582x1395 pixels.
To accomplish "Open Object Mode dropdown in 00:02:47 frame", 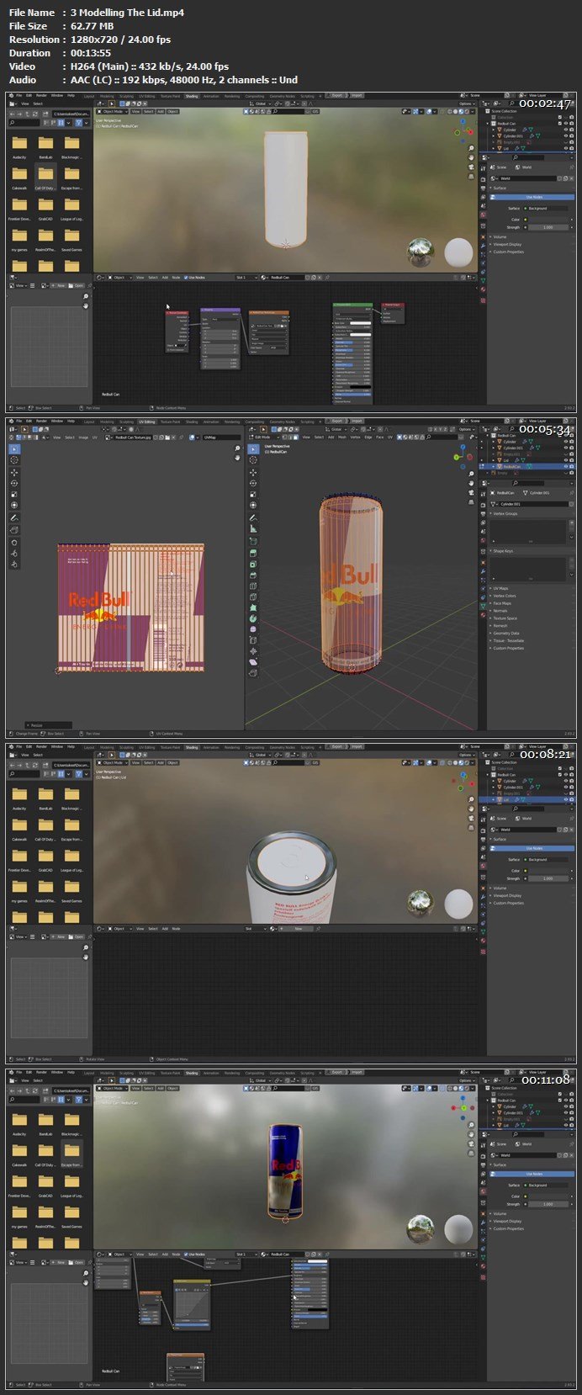I will [x=112, y=111].
